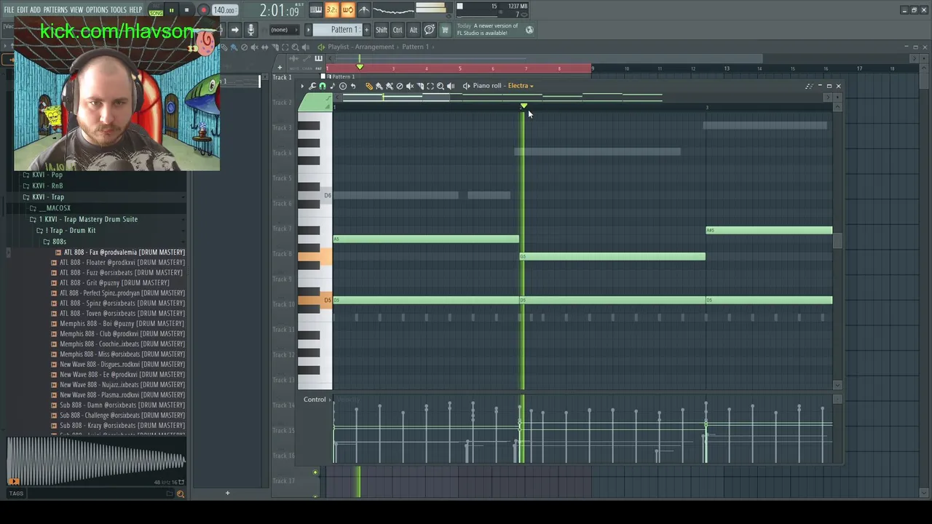Image resolution: width=932 pixels, height=524 pixels.
Task: Select the Playlist Delete tool
Action: [244, 47]
